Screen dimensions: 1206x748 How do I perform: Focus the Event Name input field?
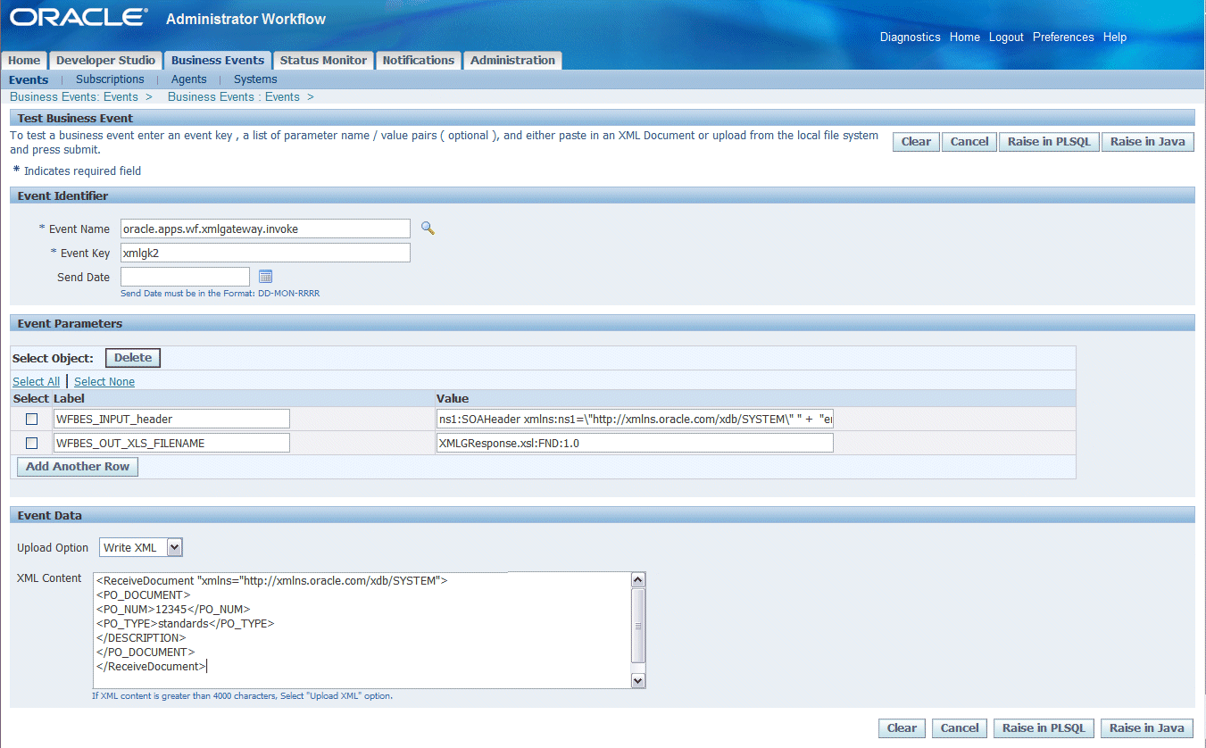(x=265, y=229)
